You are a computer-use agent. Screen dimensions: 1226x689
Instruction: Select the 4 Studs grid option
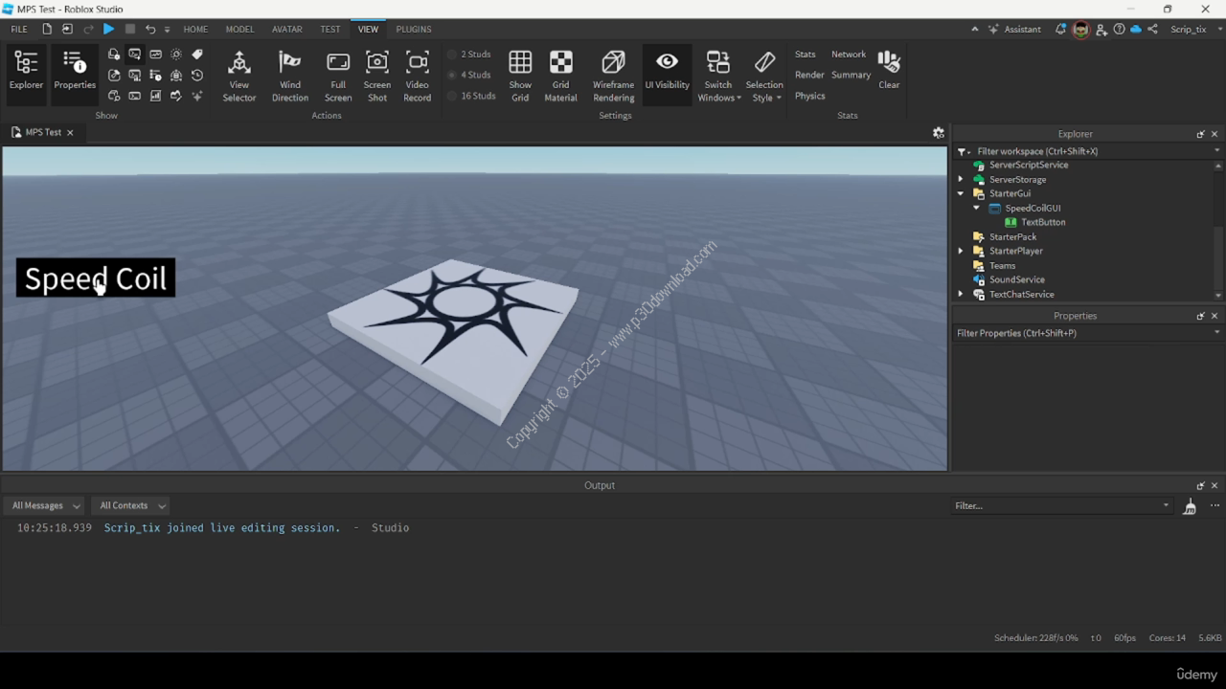tap(470, 75)
